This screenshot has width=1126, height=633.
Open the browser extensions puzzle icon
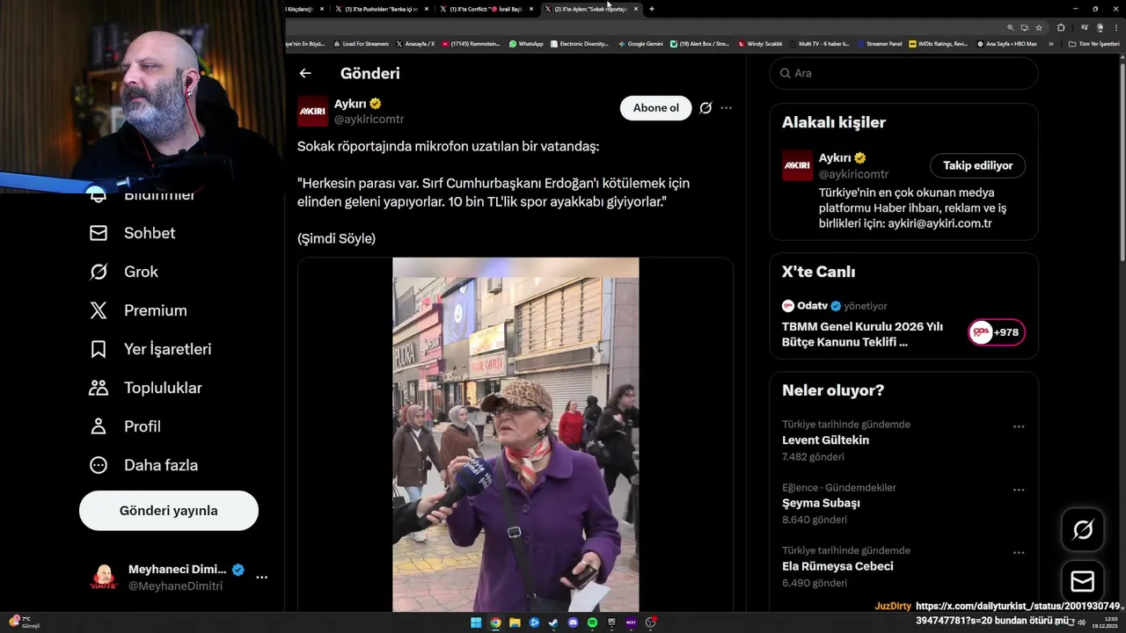(1061, 27)
